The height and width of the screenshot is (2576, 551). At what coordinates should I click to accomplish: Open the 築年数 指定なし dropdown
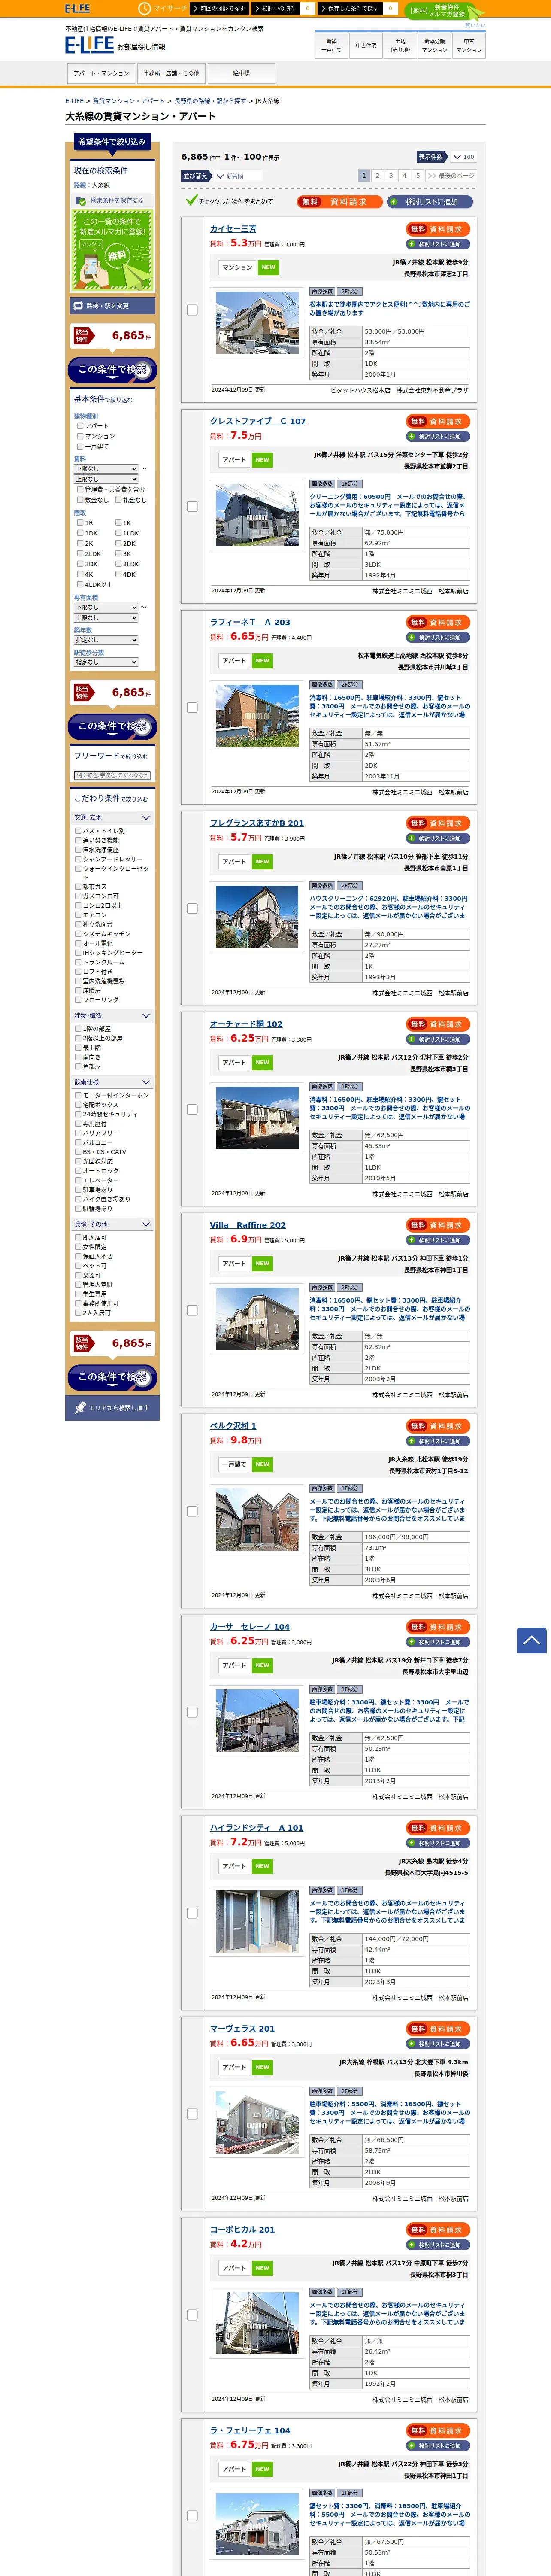click(x=106, y=640)
